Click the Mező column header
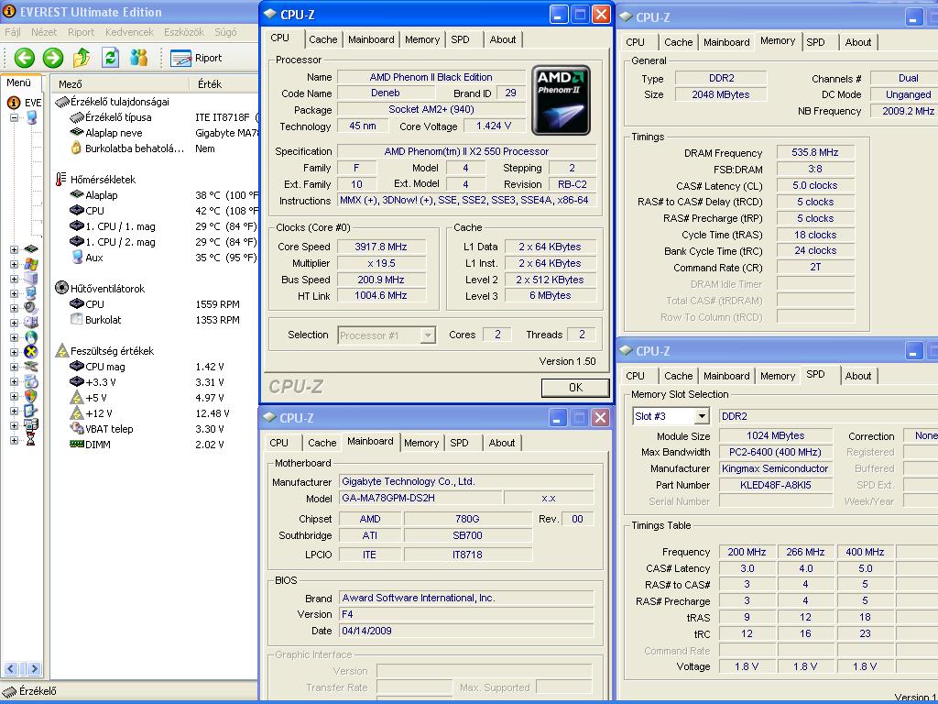Screen dimensions: 938x704 click(120, 84)
